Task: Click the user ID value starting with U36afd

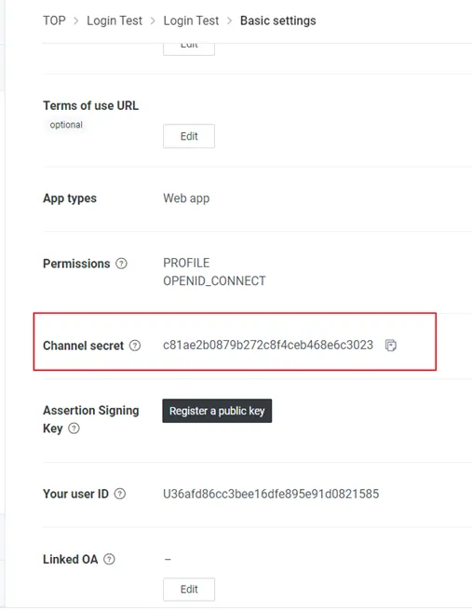Action: [x=271, y=494]
